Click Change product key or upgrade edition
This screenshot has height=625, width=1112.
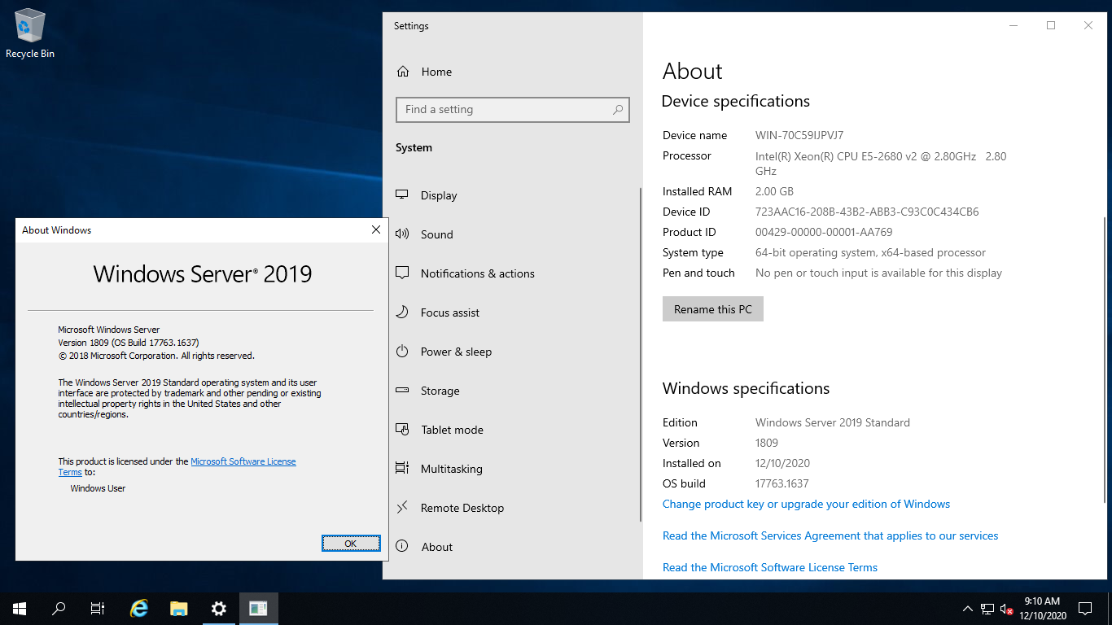point(806,504)
